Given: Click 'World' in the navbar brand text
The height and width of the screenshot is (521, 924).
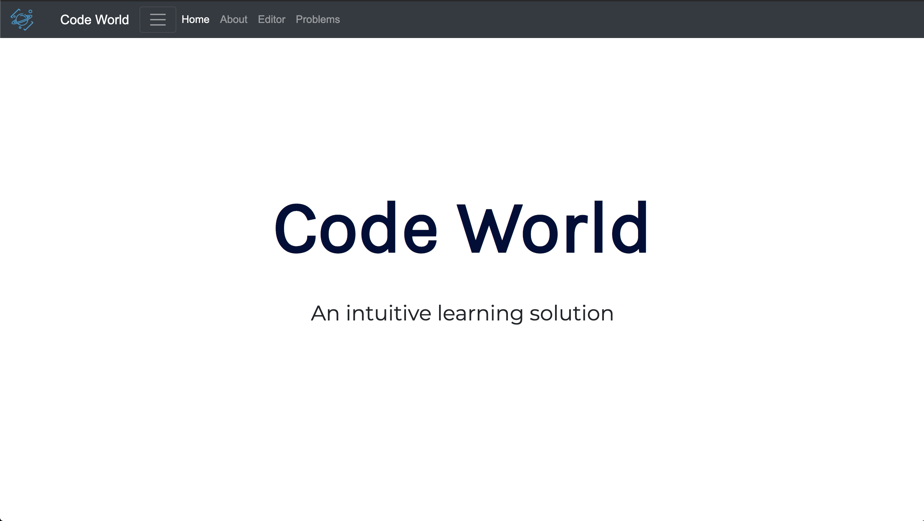Looking at the screenshot, I should click(x=112, y=19).
